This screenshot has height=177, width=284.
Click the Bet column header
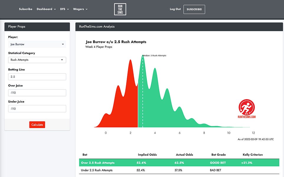pyautogui.click(x=85, y=155)
